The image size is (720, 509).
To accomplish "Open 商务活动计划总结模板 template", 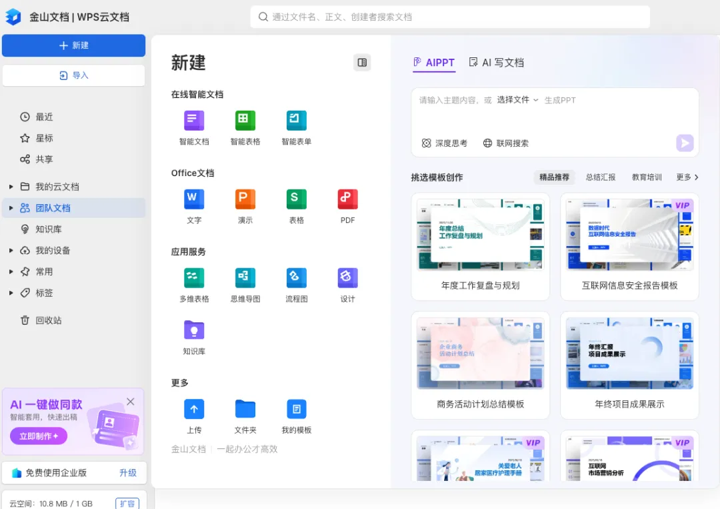I will tap(480, 365).
